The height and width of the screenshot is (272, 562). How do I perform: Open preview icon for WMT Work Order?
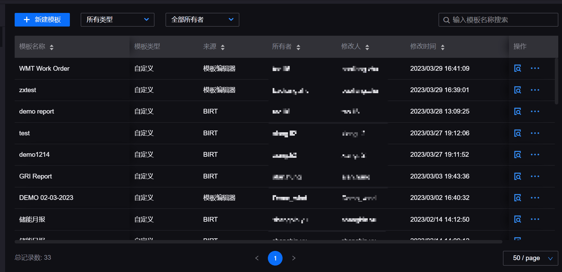point(517,68)
